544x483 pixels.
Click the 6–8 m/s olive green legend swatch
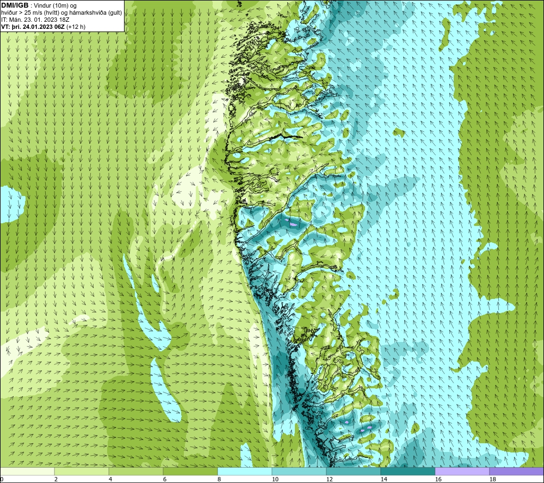click(190, 472)
